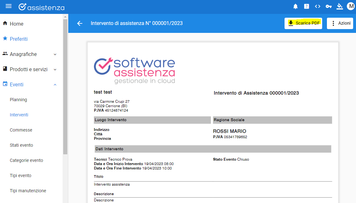Screen dimensions: 356x203
Task: Click the Eventi calendar icon
Action: 5,84
